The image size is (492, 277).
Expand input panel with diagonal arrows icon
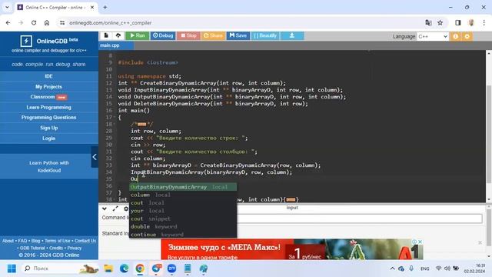[x=115, y=209]
